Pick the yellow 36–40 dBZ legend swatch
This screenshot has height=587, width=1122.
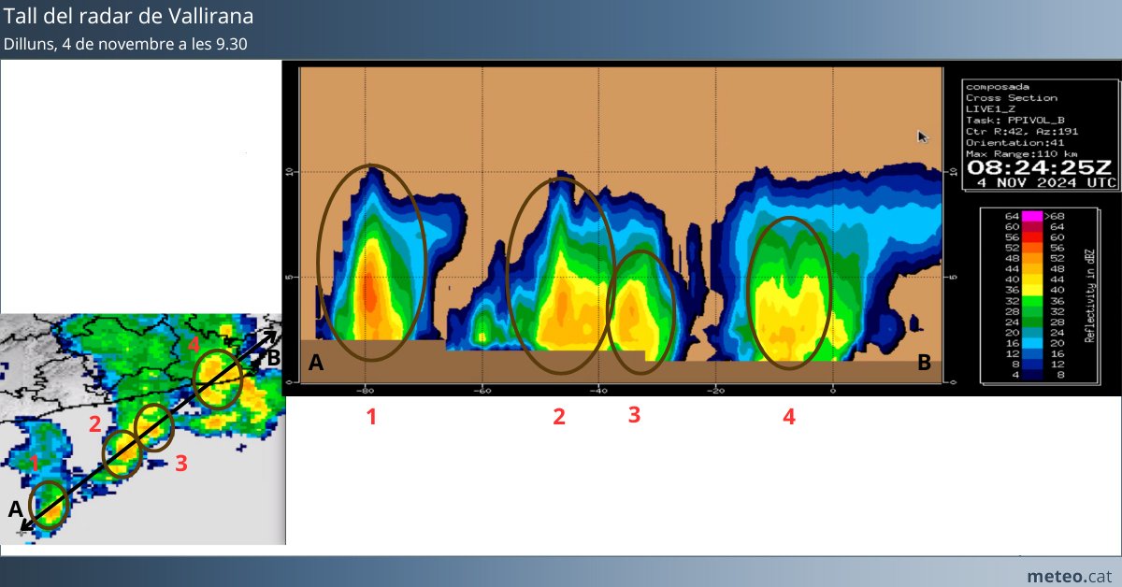(x=1032, y=291)
